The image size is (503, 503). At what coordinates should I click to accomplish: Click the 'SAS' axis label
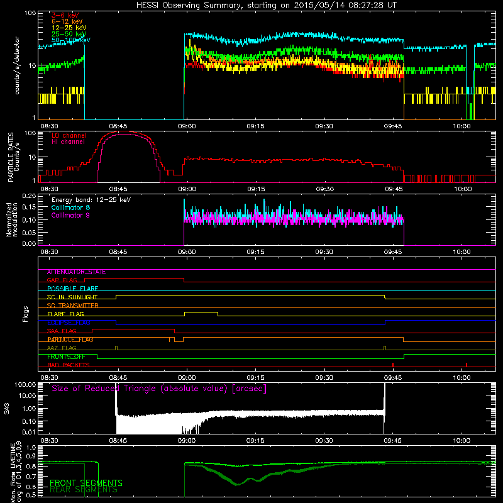(6, 409)
